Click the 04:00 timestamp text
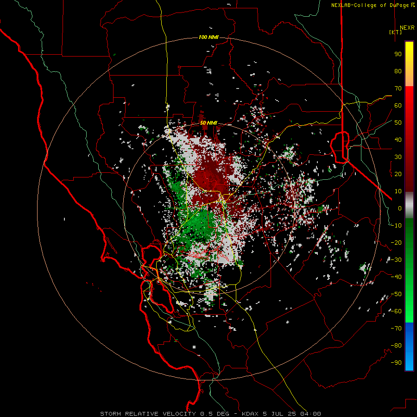The height and width of the screenshot is (417, 417). pyautogui.click(x=310, y=414)
